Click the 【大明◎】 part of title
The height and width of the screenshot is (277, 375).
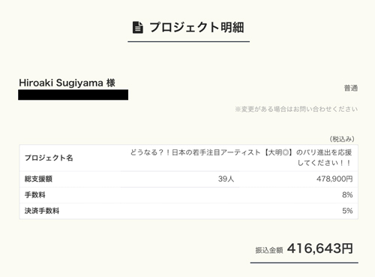[278, 152]
